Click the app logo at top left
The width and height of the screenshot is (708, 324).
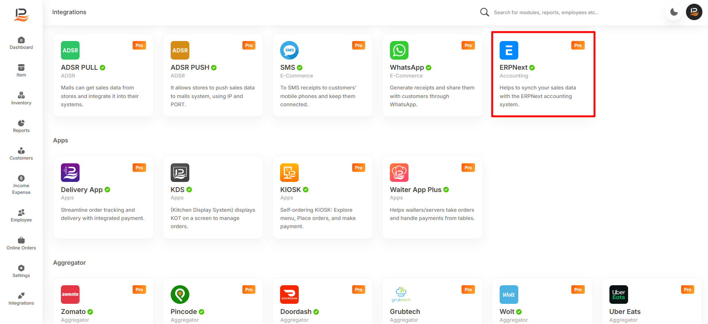(21, 15)
